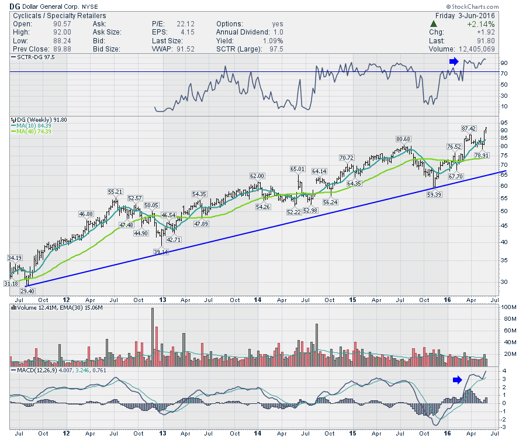The width and height of the screenshot is (526, 439).
Task: Click the 80.68 price peak label
Action: click(403, 139)
